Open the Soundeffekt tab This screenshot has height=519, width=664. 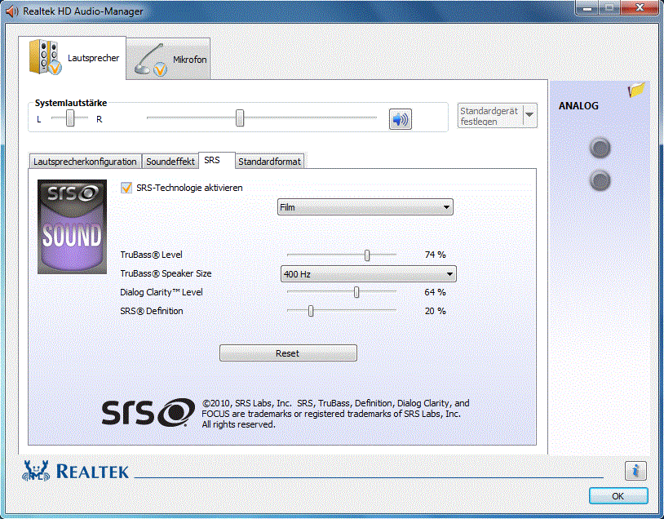(x=170, y=162)
